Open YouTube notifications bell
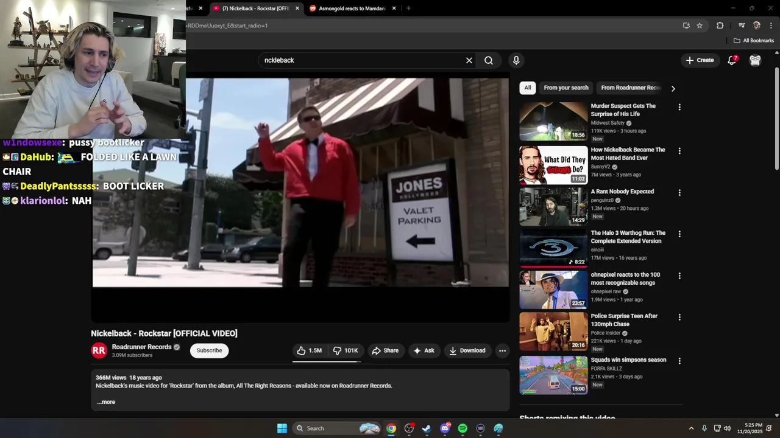This screenshot has width=780, height=438. 732,60
